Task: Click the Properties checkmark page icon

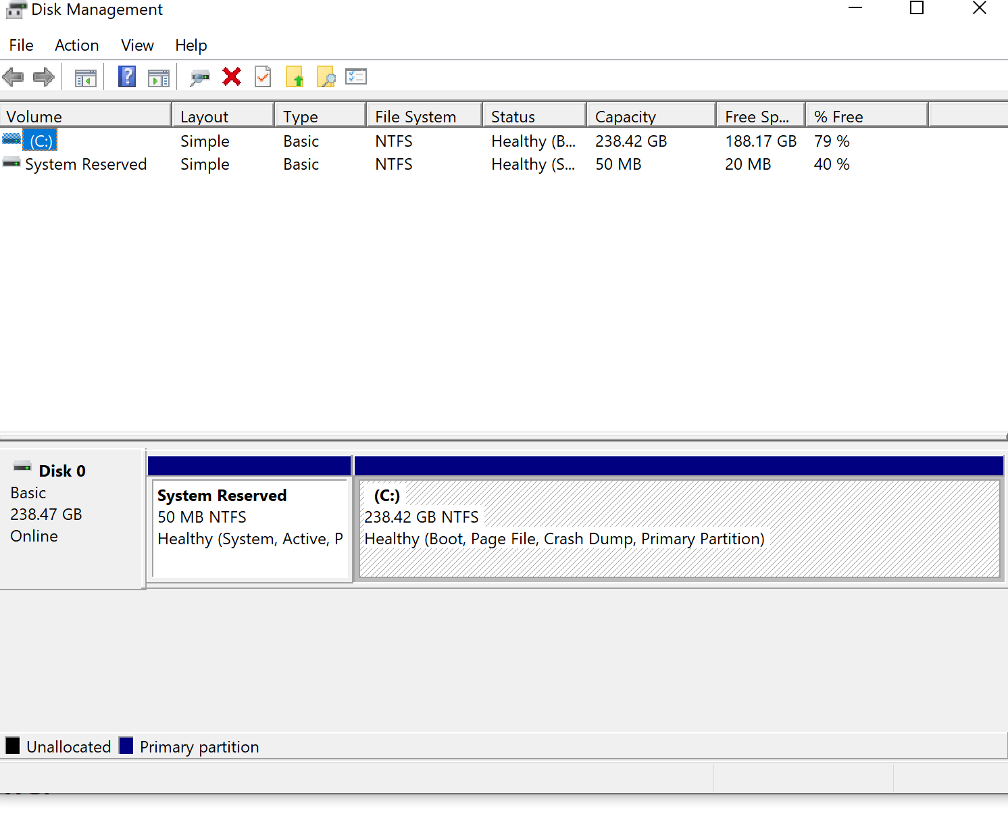Action: pyautogui.click(x=263, y=76)
